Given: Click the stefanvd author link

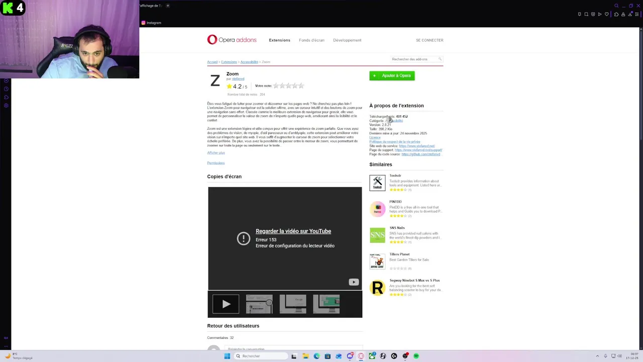Looking at the screenshot, I should [238, 79].
